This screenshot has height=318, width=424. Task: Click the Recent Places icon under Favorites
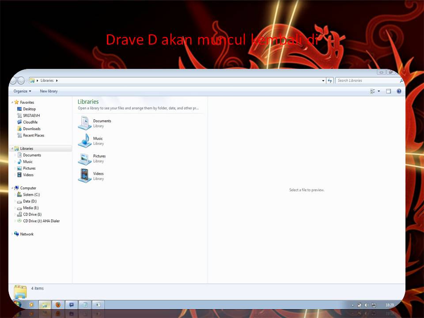(19, 135)
